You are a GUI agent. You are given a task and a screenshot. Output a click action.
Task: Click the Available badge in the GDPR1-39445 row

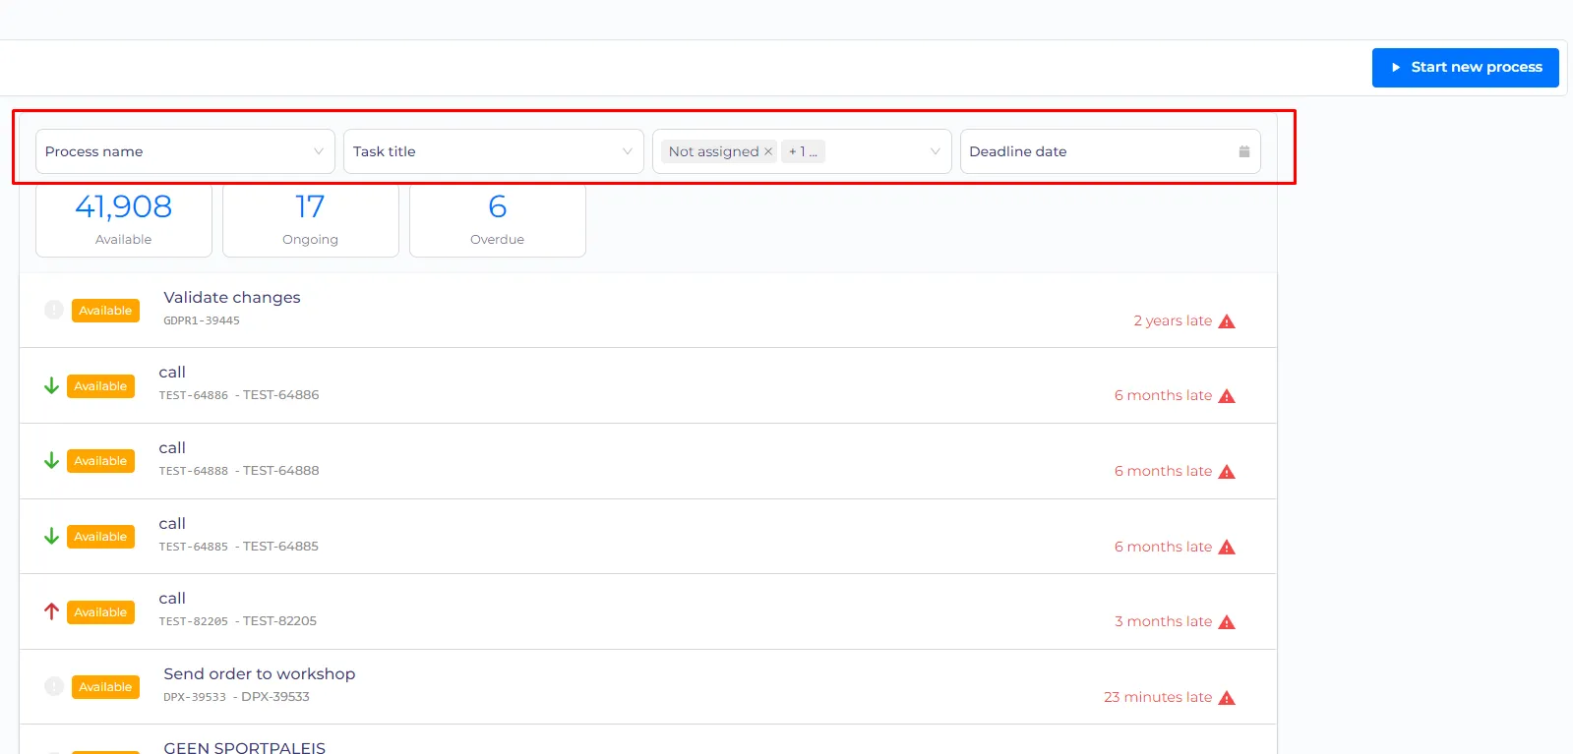click(x=105, y=311)
